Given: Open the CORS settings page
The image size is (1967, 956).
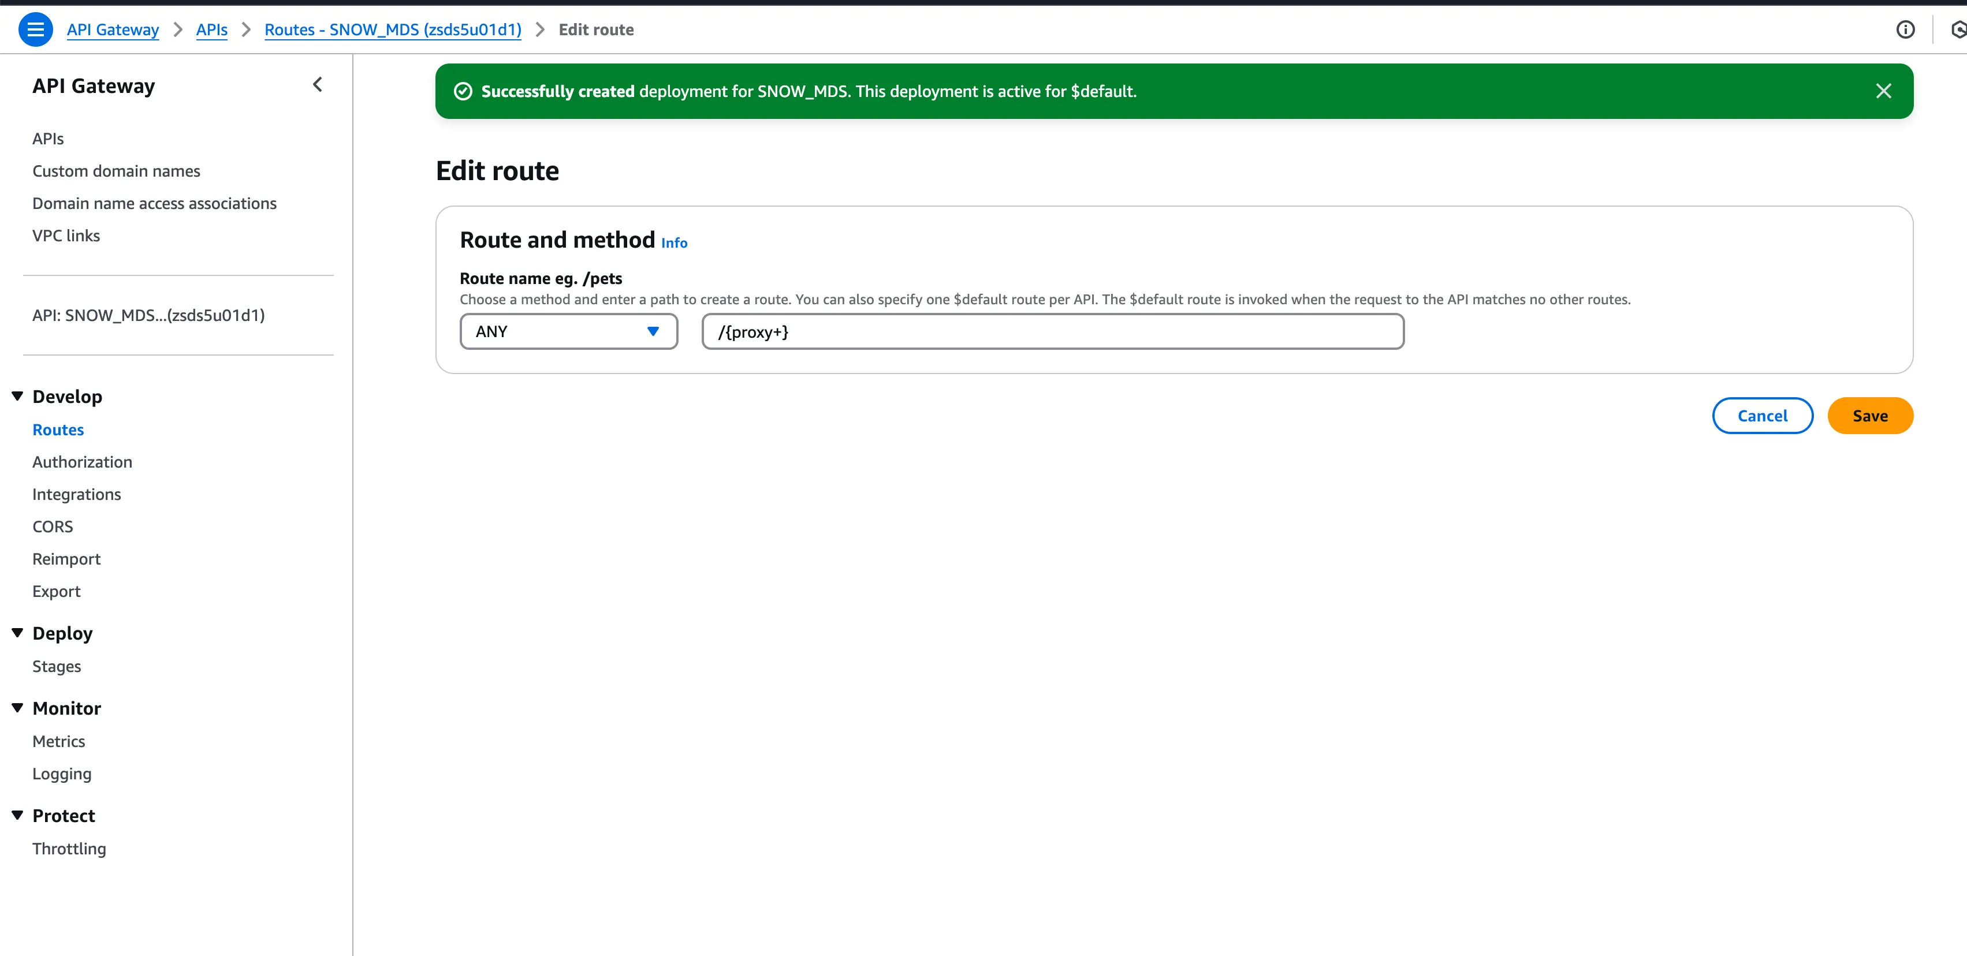Looking at the screenshot, I should pyautogui.click(x=53, y=527).
